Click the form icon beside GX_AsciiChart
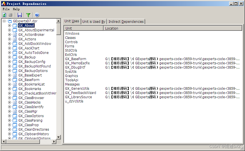245x151 pixels. [15, 48]
